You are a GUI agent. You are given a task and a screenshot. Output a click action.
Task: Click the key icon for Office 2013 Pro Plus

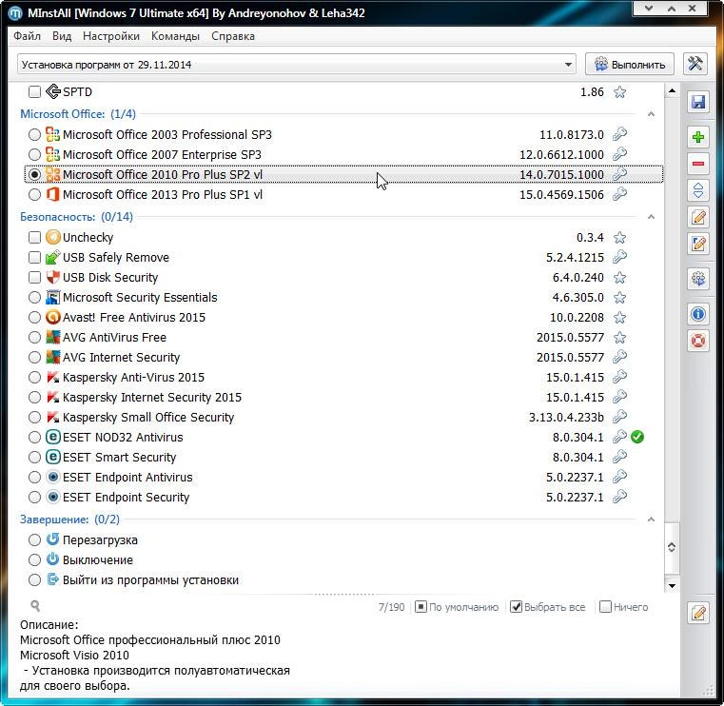click(619, 194)
